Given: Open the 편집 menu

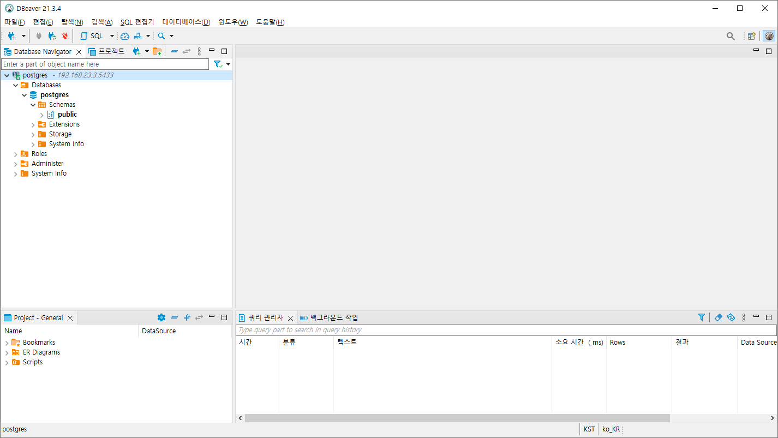Looking at the screenshot, I should (x=43, y=22).
